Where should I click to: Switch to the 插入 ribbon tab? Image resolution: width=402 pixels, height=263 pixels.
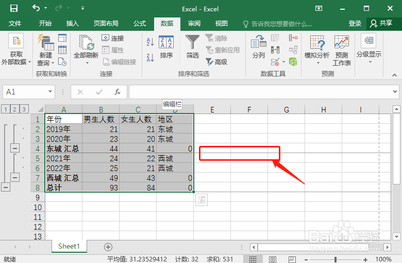point(72,24)
